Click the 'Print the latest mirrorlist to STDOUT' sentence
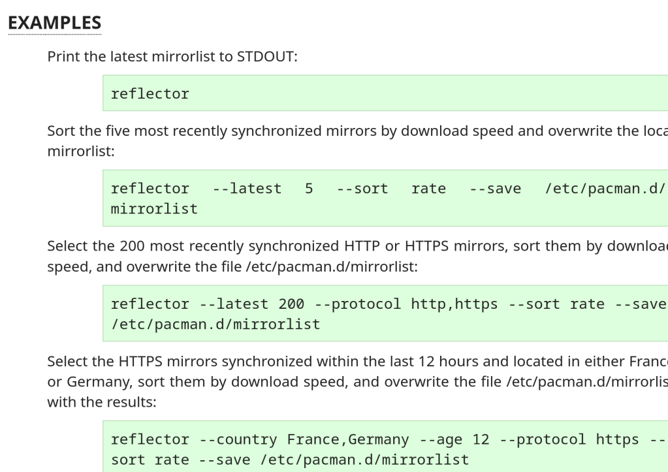This screenshot has width=668, height=472. (x=172, y=56)
